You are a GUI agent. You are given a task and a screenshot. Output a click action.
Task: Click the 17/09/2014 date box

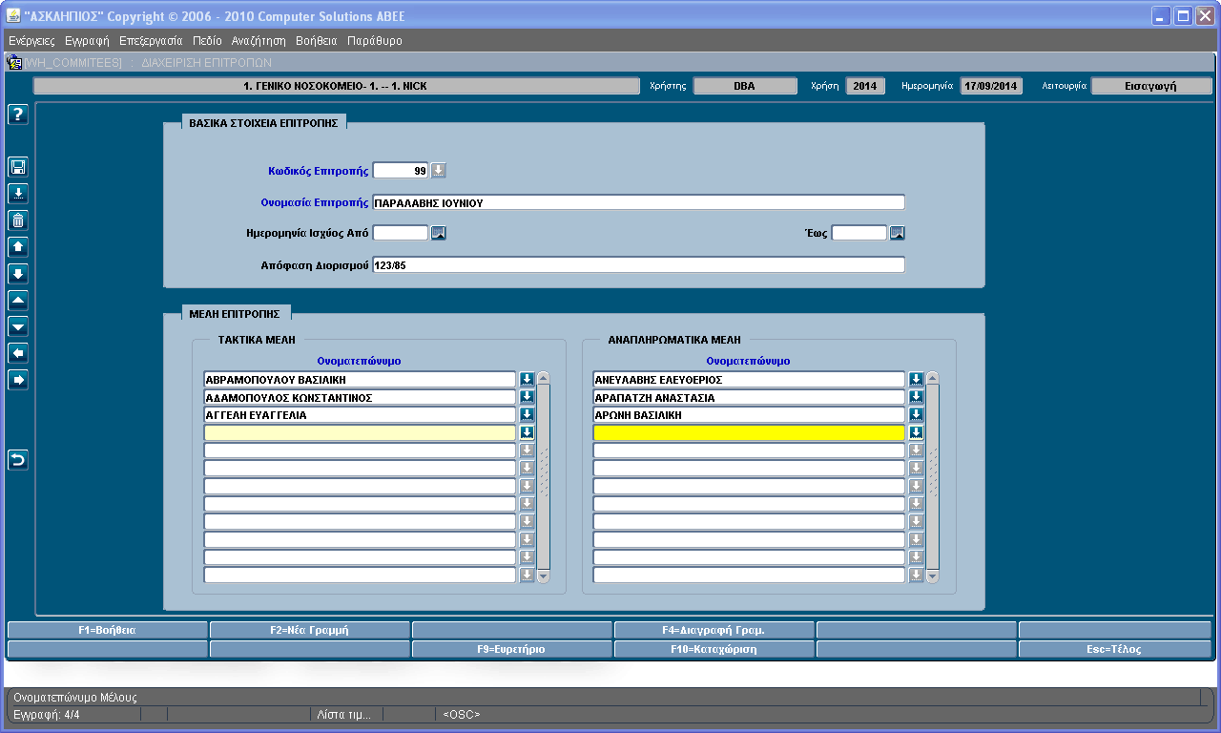(991, 86)
